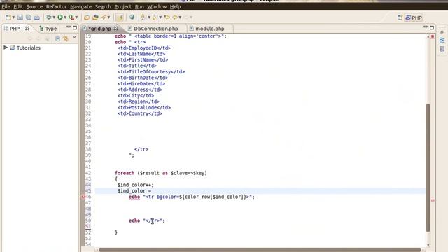Open the External Tools dropdown arrow
The width and height of the screenshot is (448, 252).
click(76, 17)
